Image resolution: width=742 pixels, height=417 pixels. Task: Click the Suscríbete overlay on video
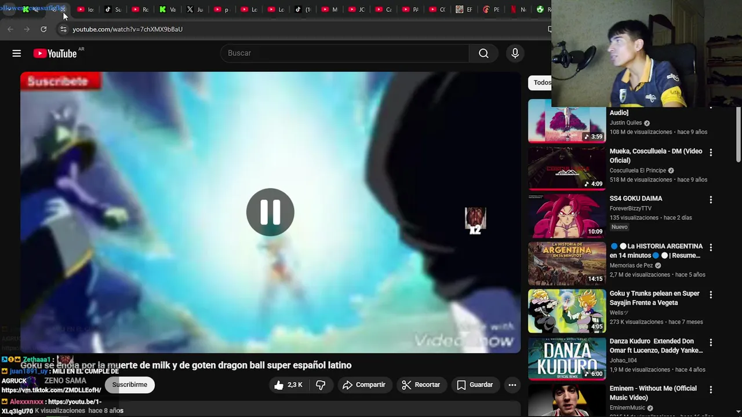(x=60, y=81)
